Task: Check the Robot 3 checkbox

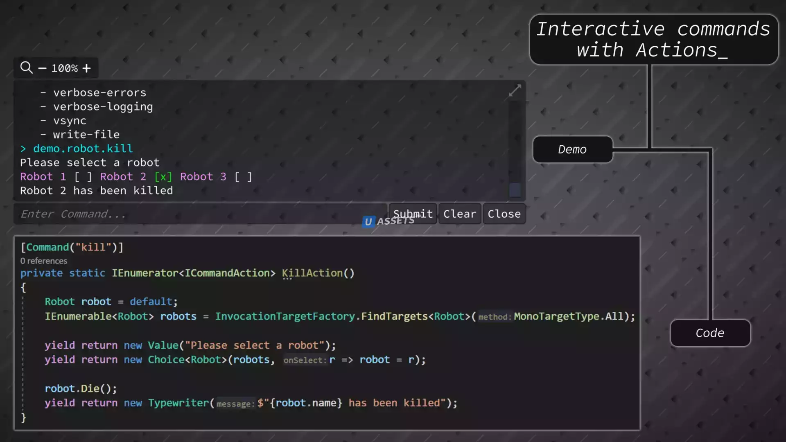Action: click(243, 177)
